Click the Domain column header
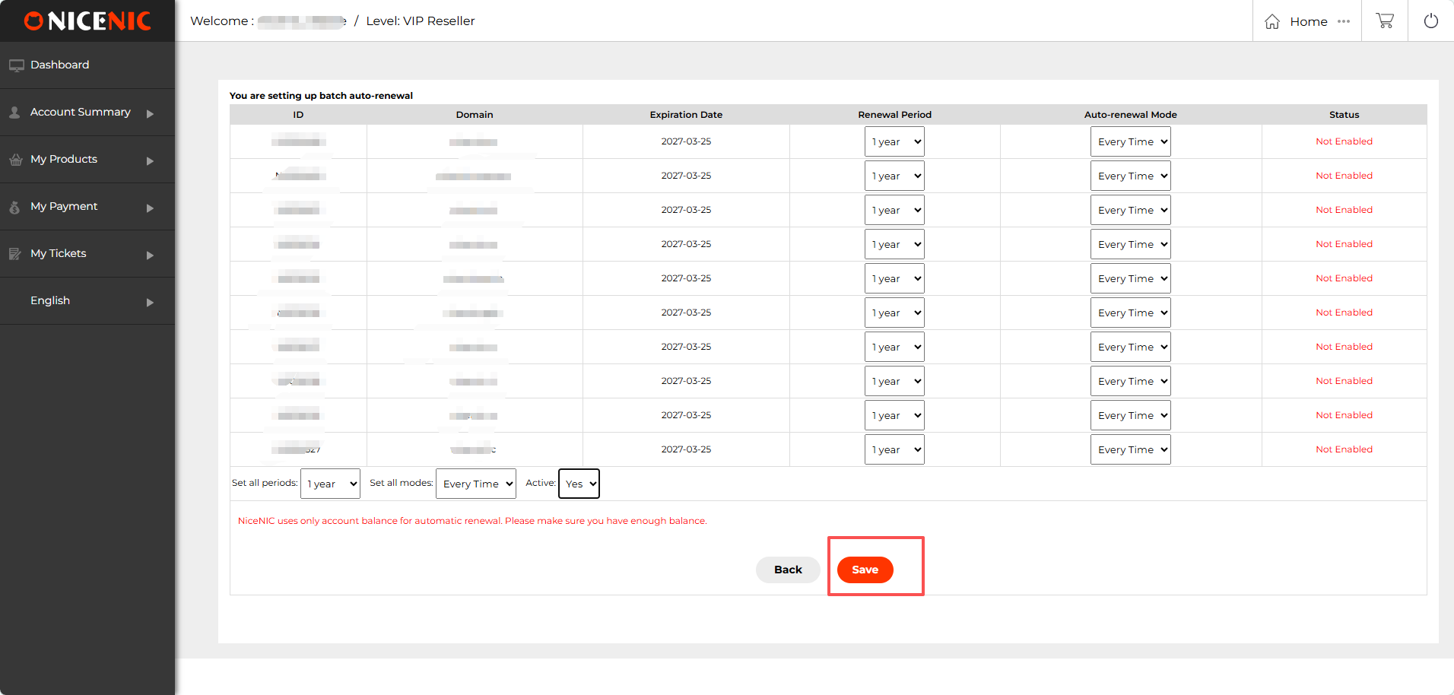This screenshot has height=695, width=1454. (x=475, y=115)
